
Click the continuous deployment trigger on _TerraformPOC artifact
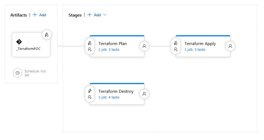pyautogui.click(x=47, y=35)
